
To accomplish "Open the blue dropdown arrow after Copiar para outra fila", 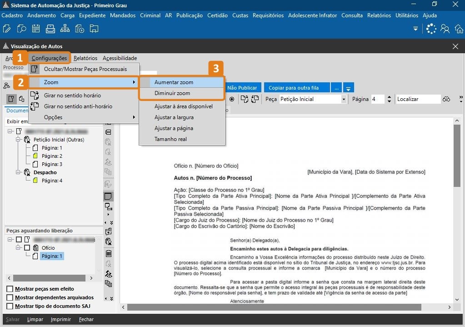I will [x=349, y=88].
